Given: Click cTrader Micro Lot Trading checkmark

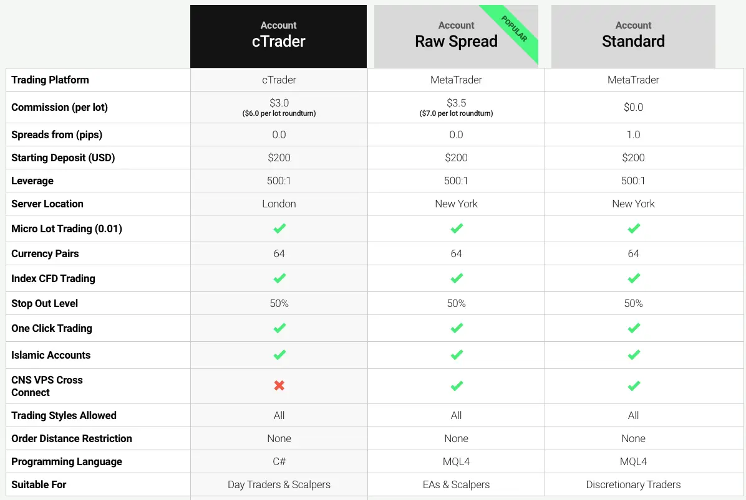Looking at the screenshot, I should [x=279, y=229].
